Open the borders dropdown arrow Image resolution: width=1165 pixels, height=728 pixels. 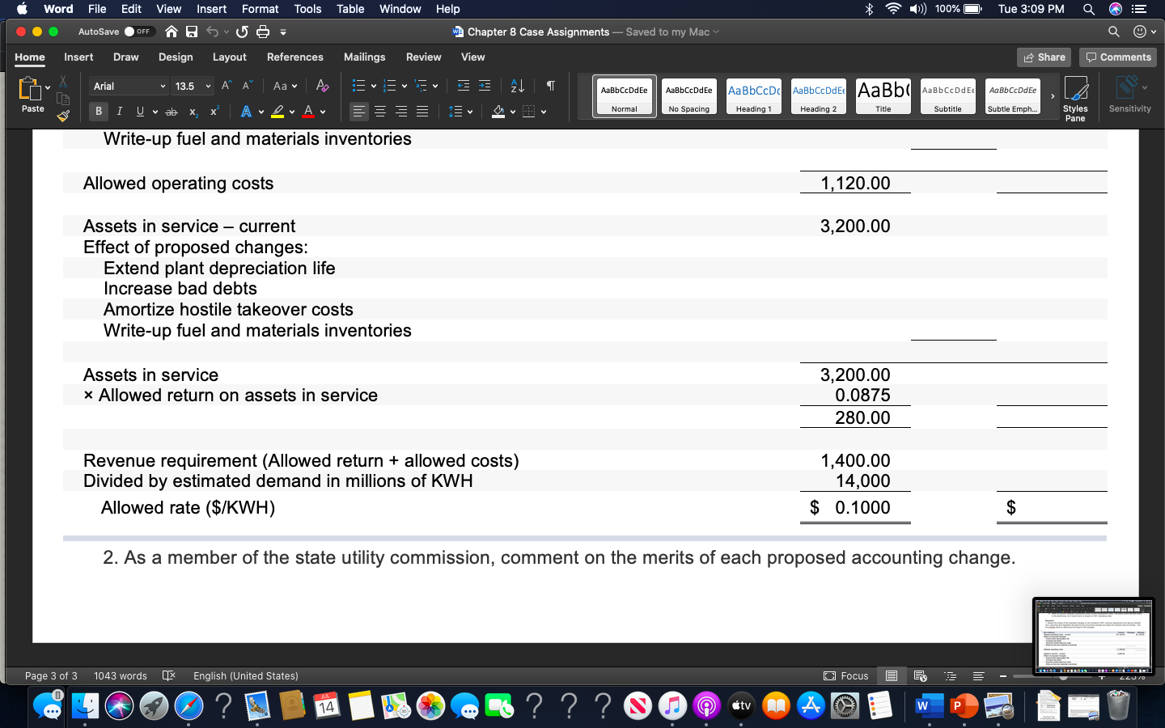[x=544, y=112]
